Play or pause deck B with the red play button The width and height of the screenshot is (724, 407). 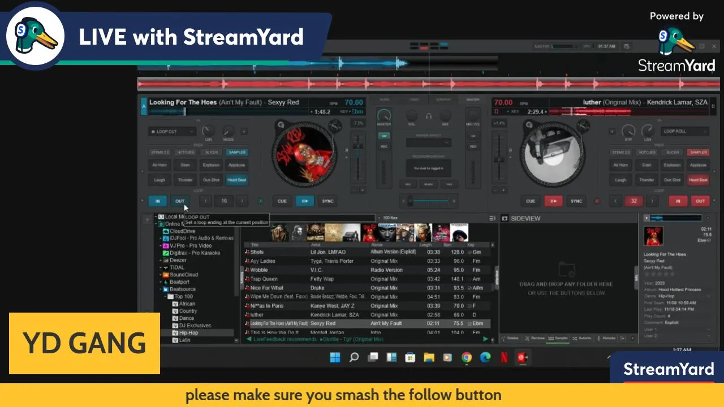(x=553, y=201)
